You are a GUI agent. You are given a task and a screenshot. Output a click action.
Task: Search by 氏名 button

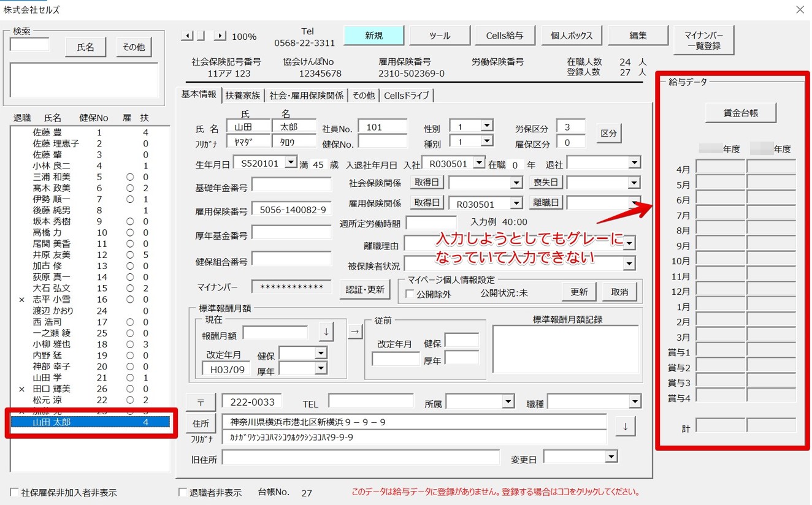point(85,47)
